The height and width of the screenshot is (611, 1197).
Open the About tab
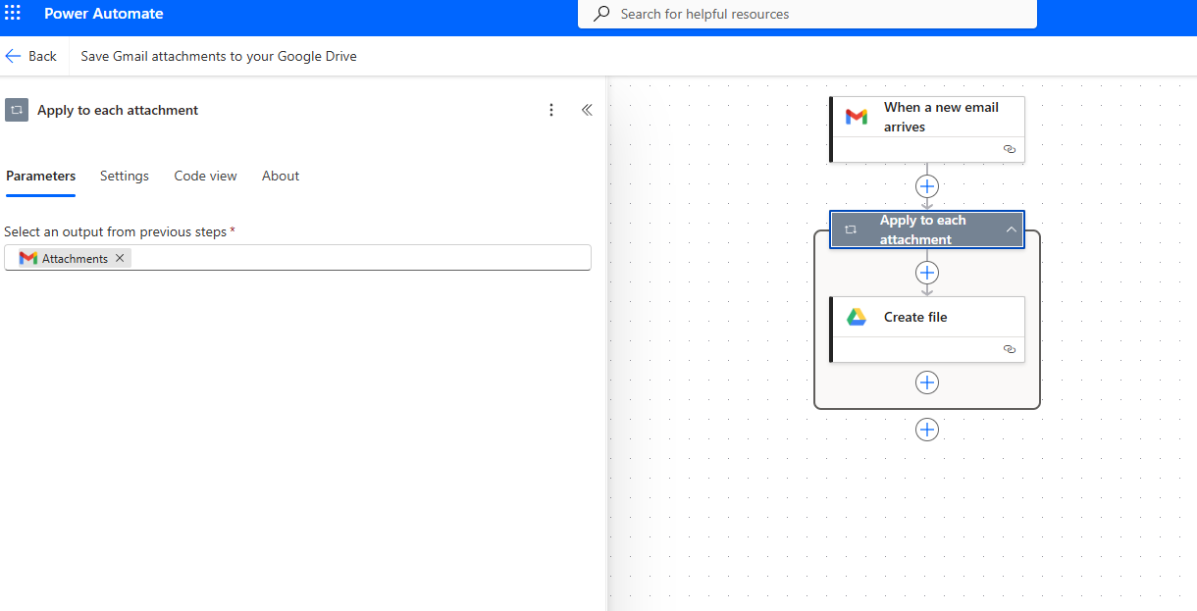coord(281,176)
